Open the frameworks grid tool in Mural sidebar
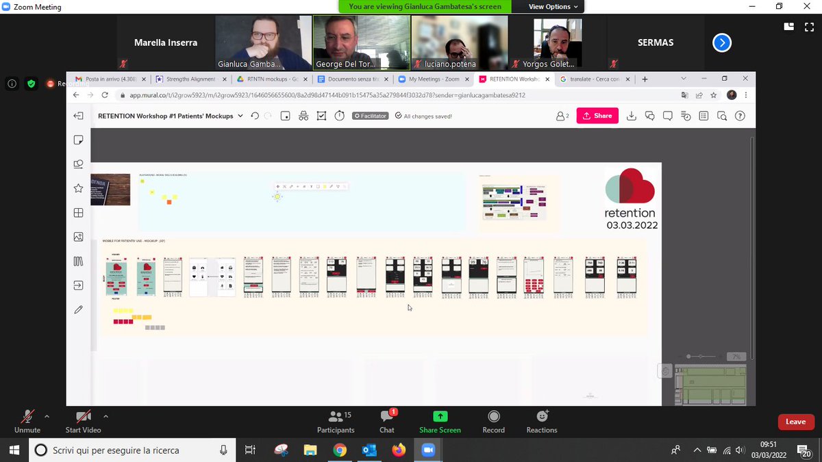The height and width of the screenshot is (462, 822). point(78,213)
